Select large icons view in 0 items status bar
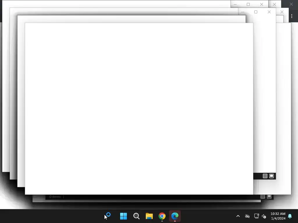This screenshot has width=298, height=223. click(x=269, y=197)
